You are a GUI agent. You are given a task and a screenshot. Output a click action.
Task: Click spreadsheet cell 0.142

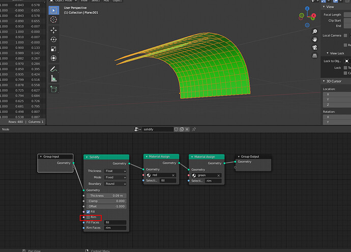36,53
